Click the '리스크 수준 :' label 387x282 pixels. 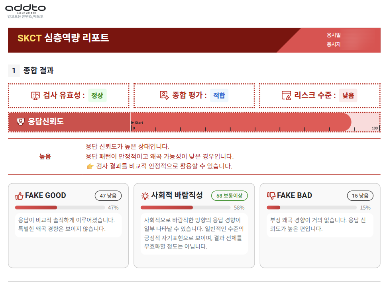[x=315, y=95]
